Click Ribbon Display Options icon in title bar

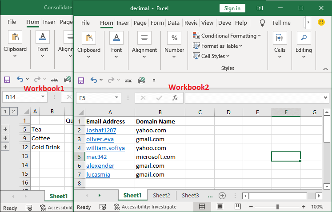(260, 8)
